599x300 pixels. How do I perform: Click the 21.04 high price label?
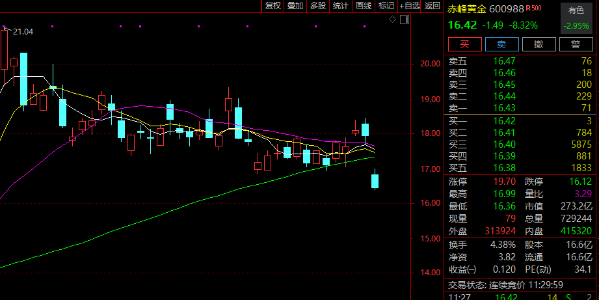pos(23,32)
